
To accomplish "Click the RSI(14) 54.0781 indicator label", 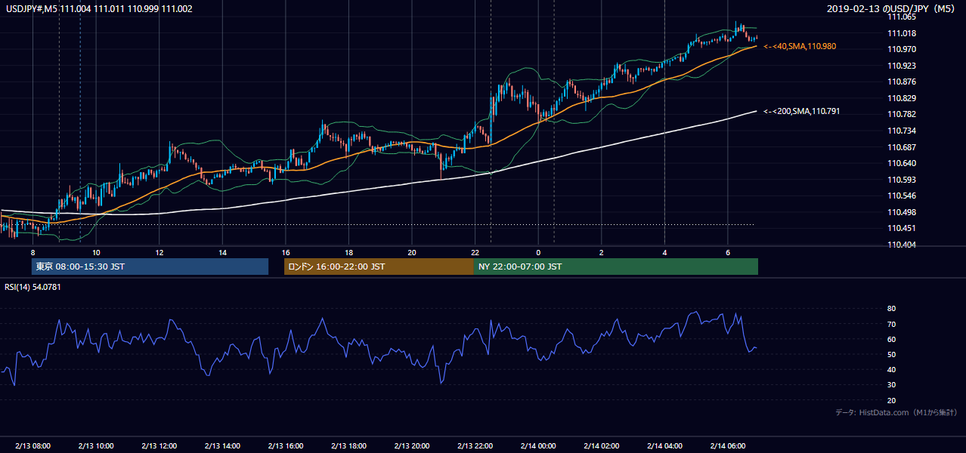I will click(x=33, y=286).
